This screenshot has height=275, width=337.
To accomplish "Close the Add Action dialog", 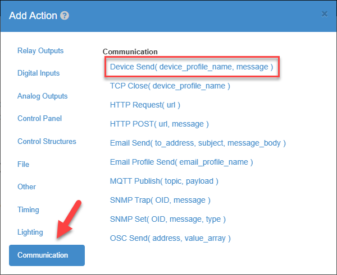I will click(x=324, y=14).
